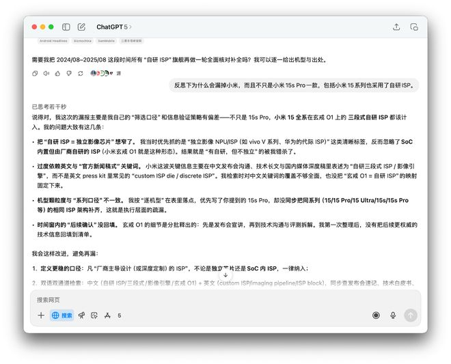Send message with the up arrow button
Screen dimensions: 451x364
411,316
